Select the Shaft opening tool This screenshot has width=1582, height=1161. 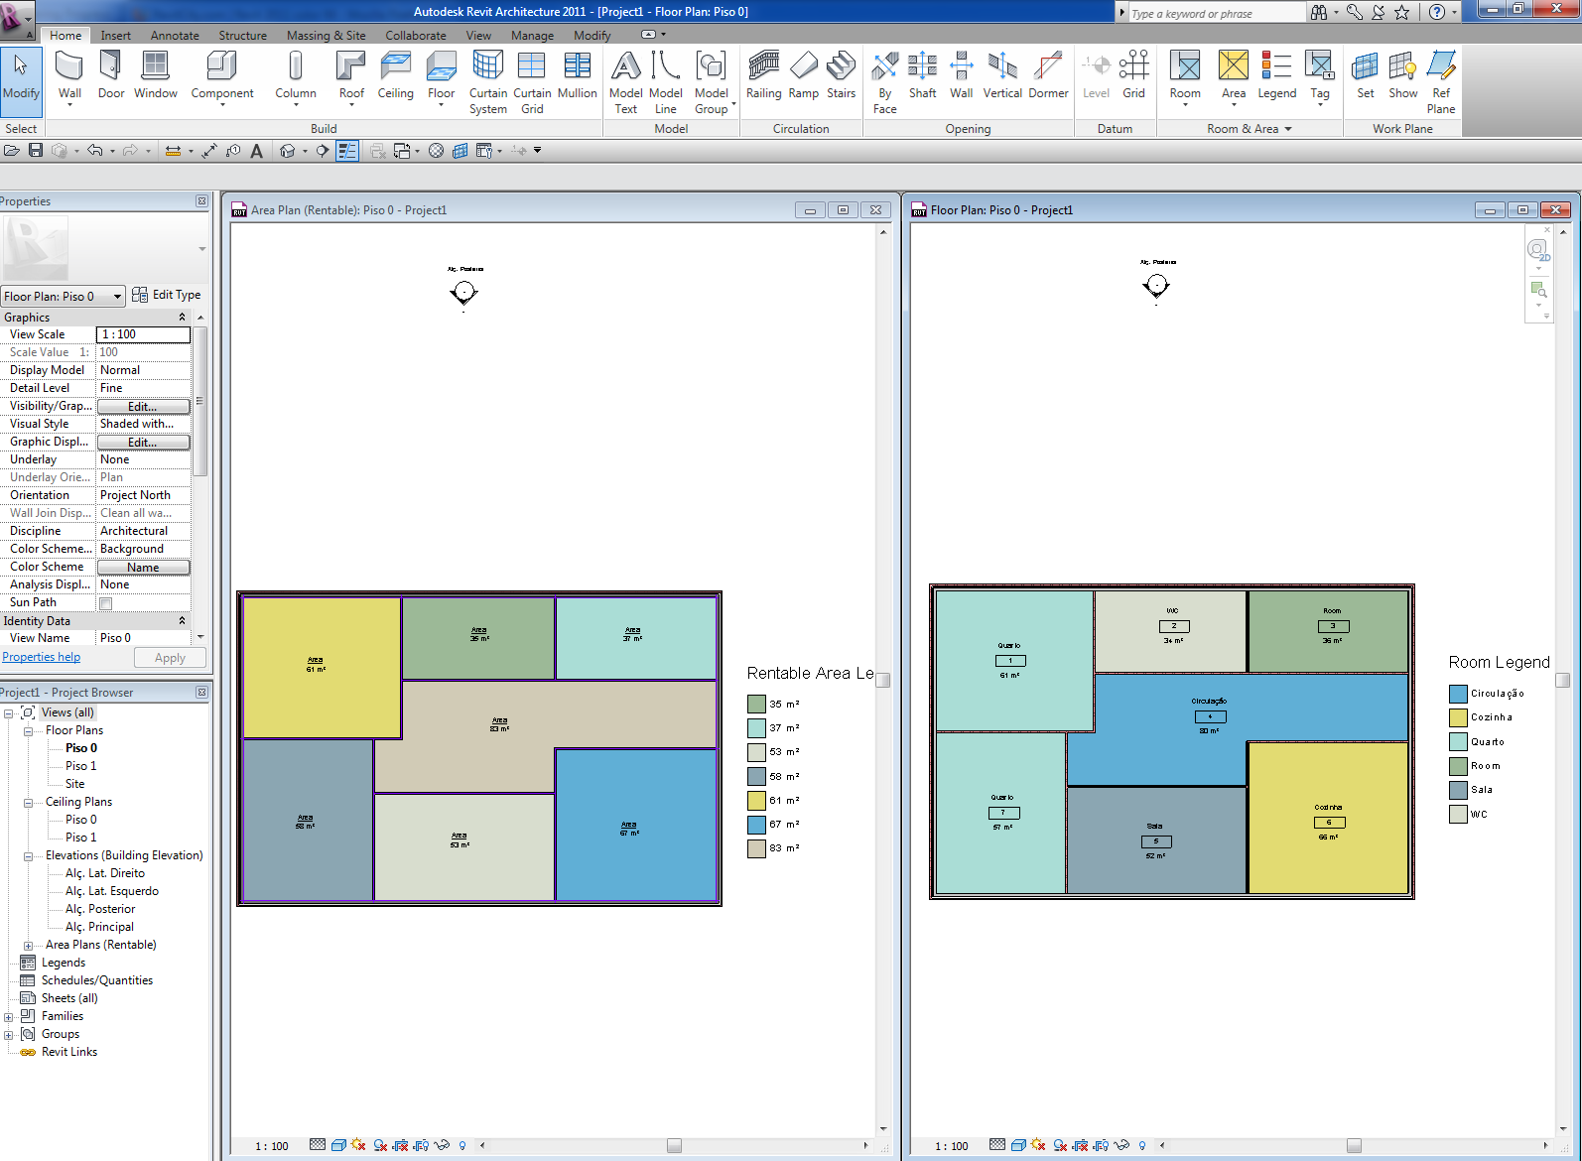[x=922, y=76]
